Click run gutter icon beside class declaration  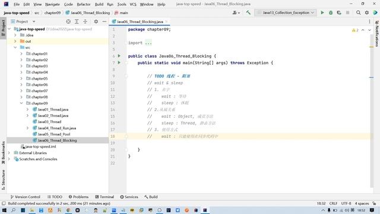(x=119, y=56)
